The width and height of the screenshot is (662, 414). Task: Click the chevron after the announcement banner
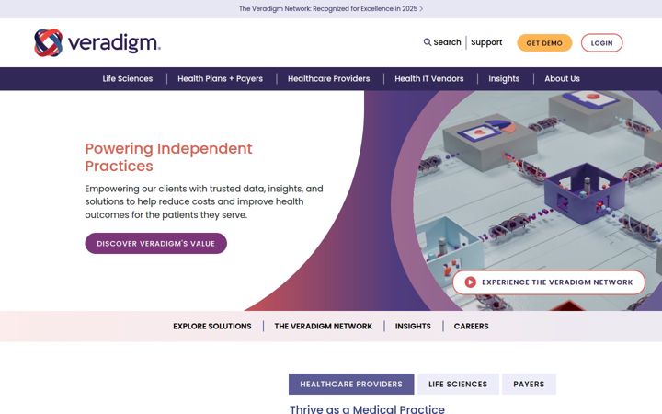coord(421,9)
